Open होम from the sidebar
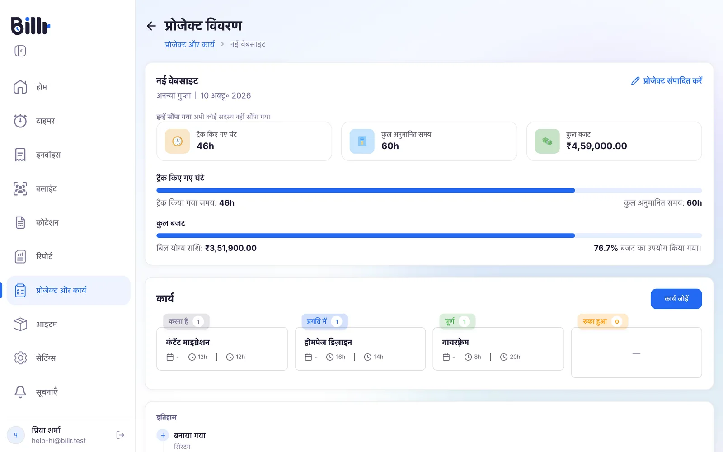The width and height of the screenshot is (723, 452). [68, 87]
